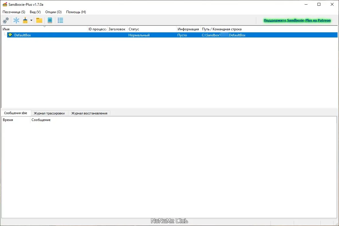Image resolution: width=339 pixels, height=226 pixels.
Task: Maximize the Sandboxie-Plus window
Action: [x=319, y=4]
